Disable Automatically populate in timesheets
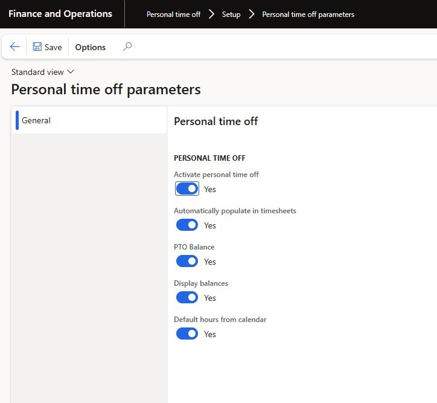 coord(187,225)
